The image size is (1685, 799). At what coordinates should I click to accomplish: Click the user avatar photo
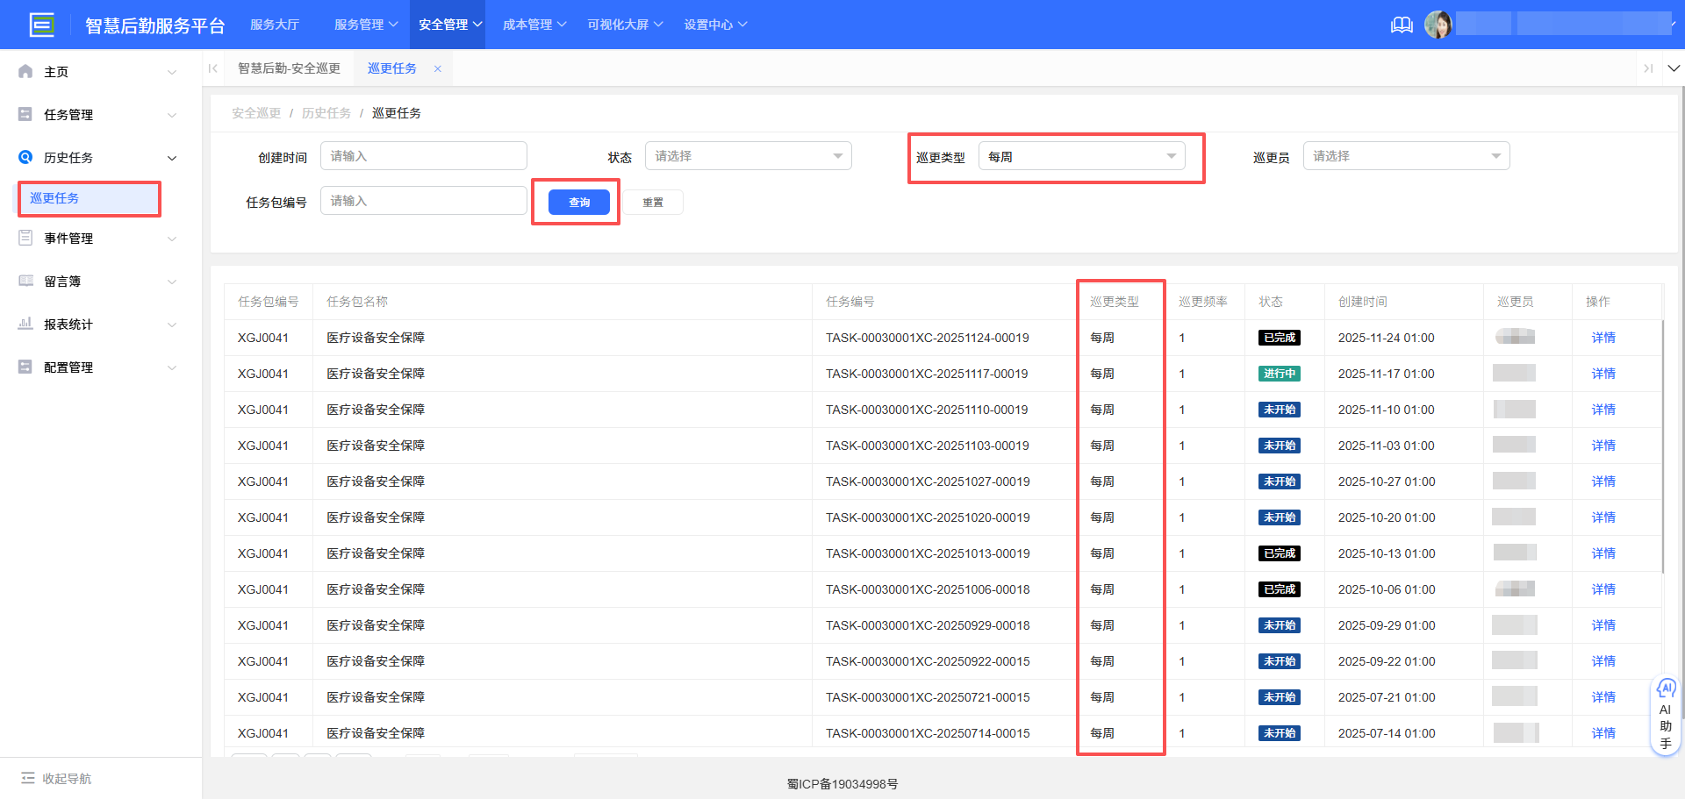point(1438,24)
